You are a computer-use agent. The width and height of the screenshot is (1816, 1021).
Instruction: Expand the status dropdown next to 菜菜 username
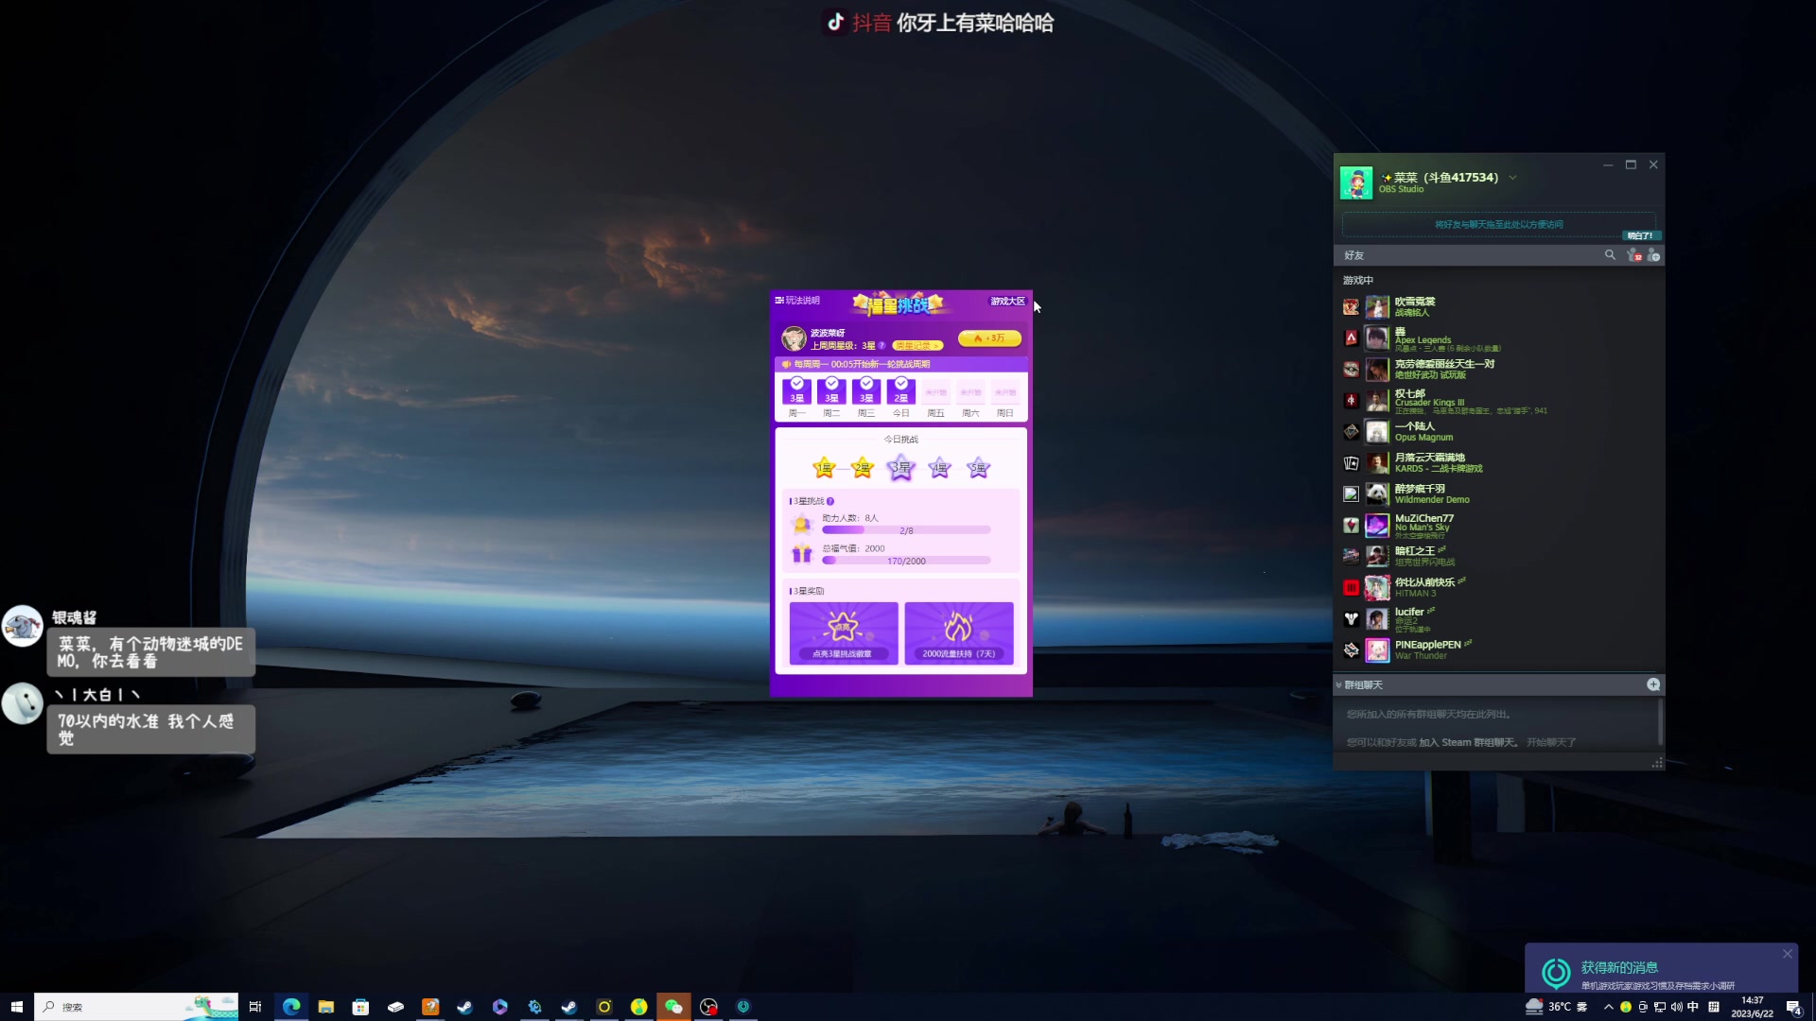coord(1512,178)
